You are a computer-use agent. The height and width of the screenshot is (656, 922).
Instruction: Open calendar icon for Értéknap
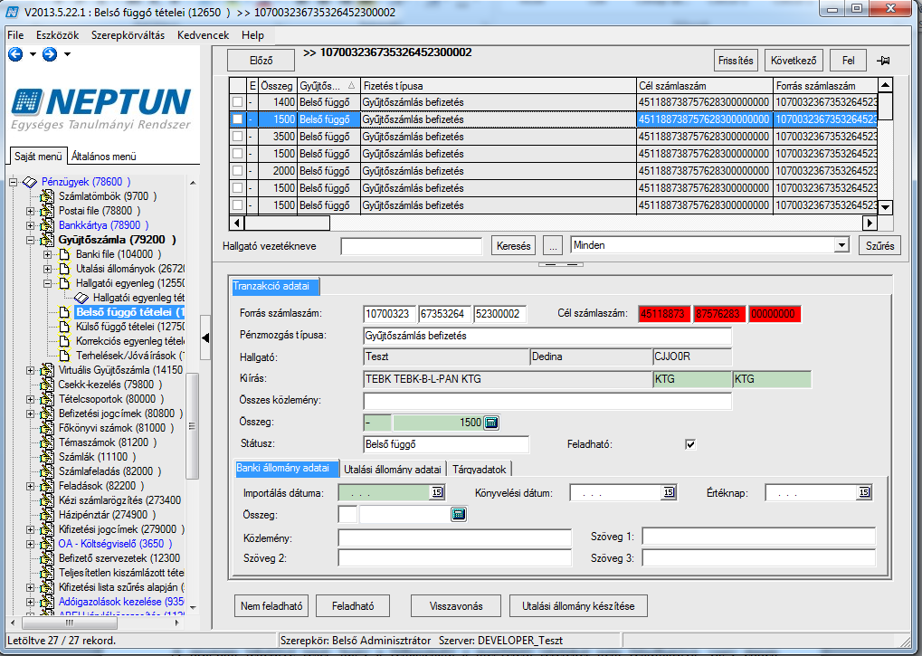864,492
